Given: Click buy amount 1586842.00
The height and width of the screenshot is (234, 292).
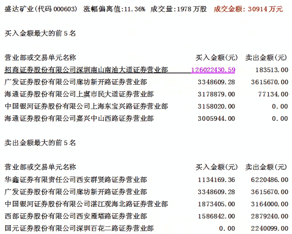Looking at the screenshot, I should (x=216, y=216).
